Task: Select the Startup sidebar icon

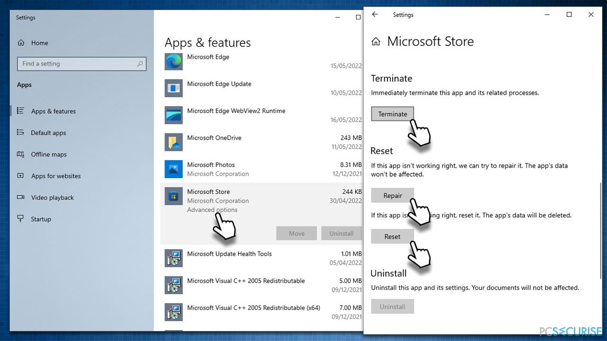Action: click(20, 219)
